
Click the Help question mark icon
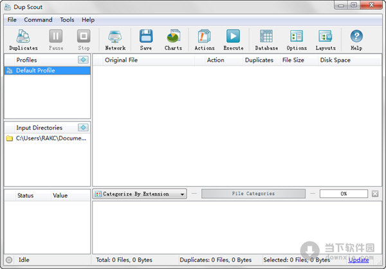coord(356,36)
